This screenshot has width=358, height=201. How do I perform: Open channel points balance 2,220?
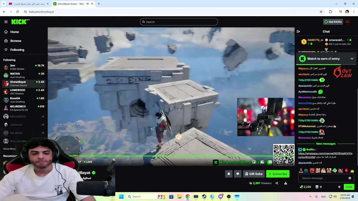pos(305,187)
